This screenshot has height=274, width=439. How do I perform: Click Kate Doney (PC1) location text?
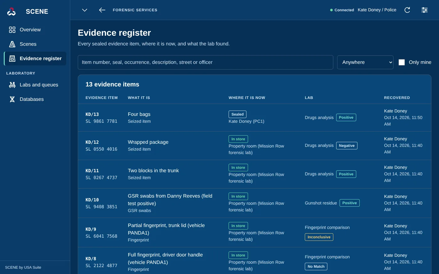point(246,121)
